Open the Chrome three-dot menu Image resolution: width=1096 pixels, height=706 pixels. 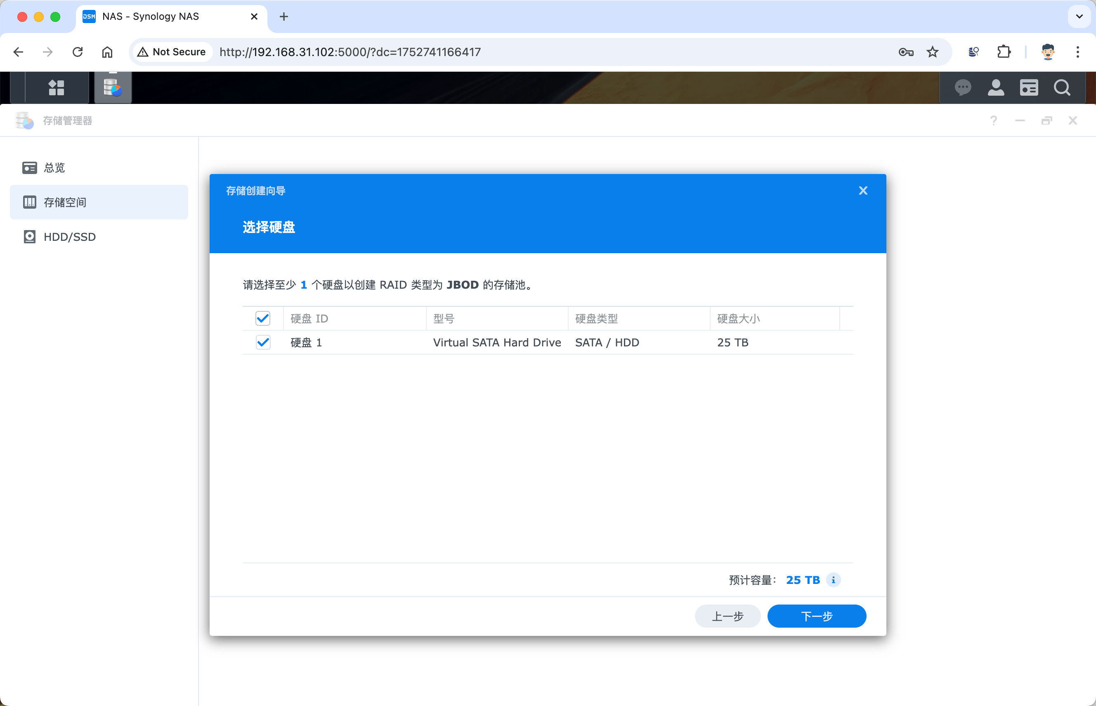click(x=1078, y=52)
